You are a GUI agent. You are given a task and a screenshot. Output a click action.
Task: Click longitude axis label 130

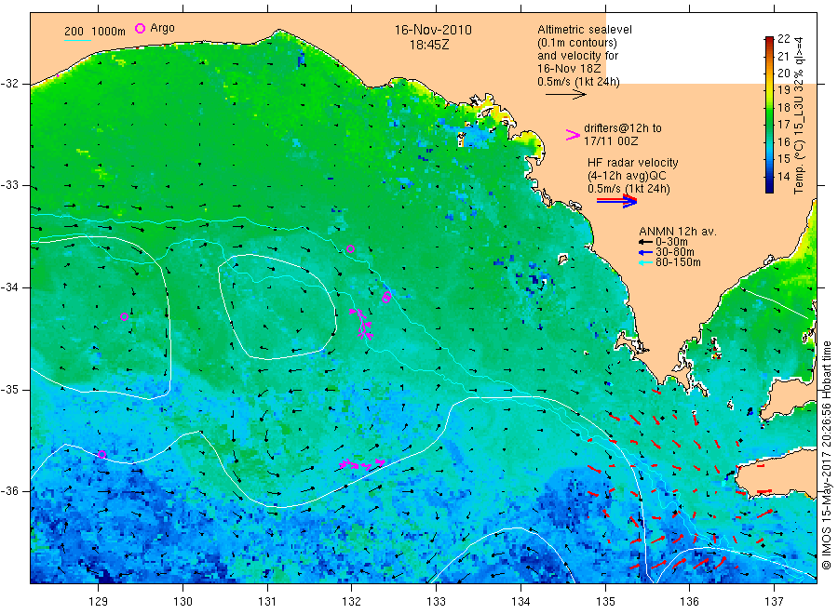[x=182, y=602]
